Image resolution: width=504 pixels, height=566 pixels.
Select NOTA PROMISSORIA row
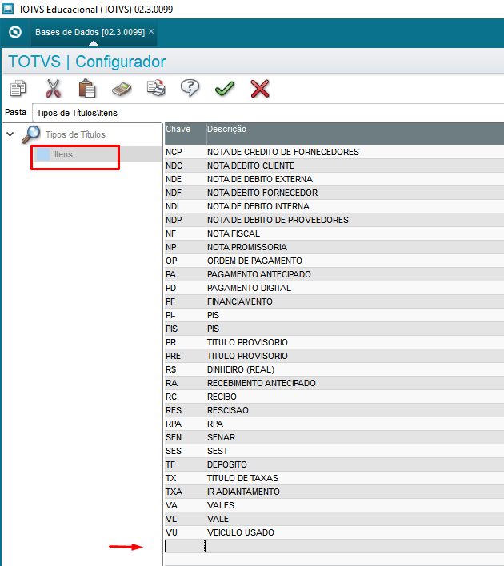334,247
